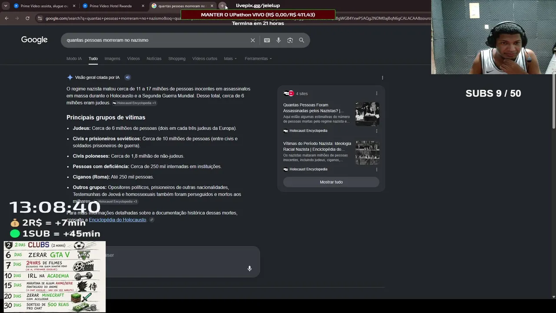The image size is (556, 313).
Task: Expand the Mais dropdown
Action: pos(230,59)
